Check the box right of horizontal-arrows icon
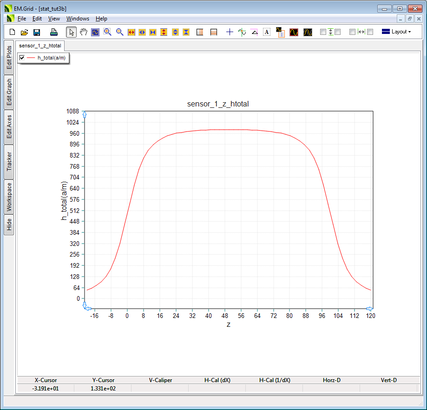This screenshot has height=410, width=427. pyautogui.click(x=370, y=32)
